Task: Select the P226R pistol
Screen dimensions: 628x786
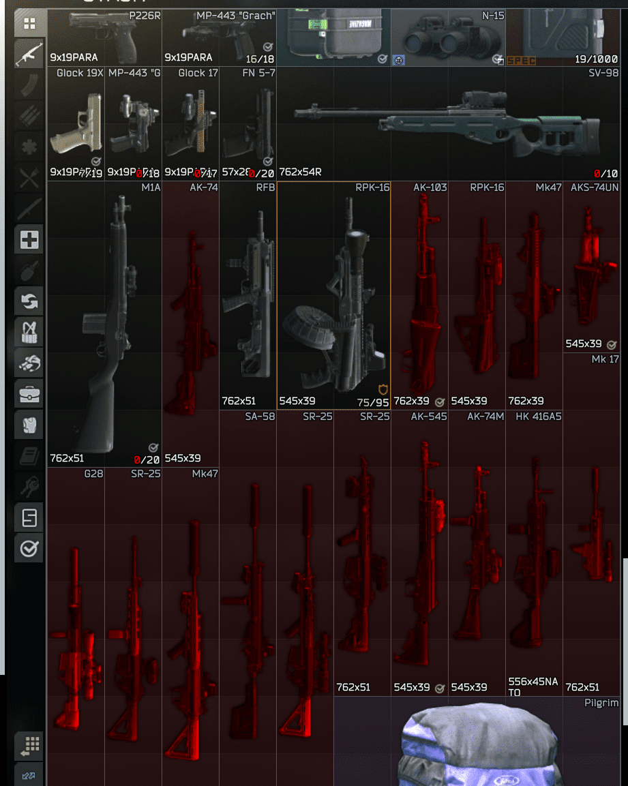Action: [105, 37]
